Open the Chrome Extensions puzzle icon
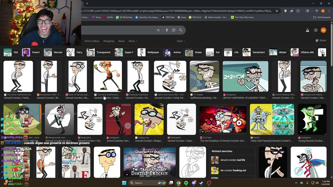Image resolution: width=333 pixels, height=187 pixels. click(x=298, y=11)
